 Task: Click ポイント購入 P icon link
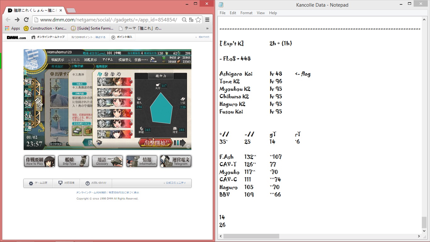click(122, 37)
